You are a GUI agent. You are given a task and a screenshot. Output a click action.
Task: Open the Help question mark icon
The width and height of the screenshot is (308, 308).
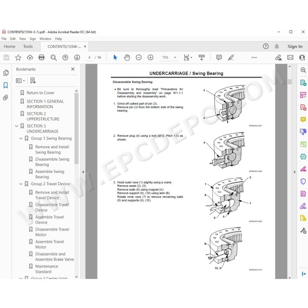coord(266,46)
